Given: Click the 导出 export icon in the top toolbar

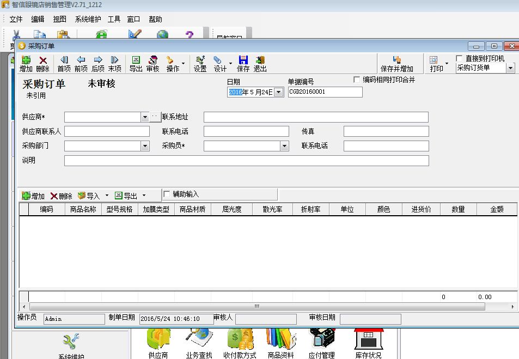Looking at the screenshot, I should coord(136,59).
